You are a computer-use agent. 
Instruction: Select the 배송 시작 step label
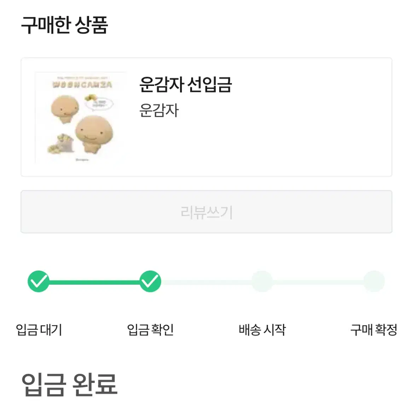pos(262,330)
